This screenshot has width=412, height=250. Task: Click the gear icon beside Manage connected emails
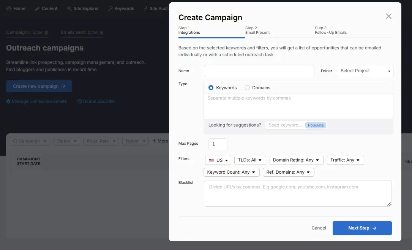coord(8,101)
